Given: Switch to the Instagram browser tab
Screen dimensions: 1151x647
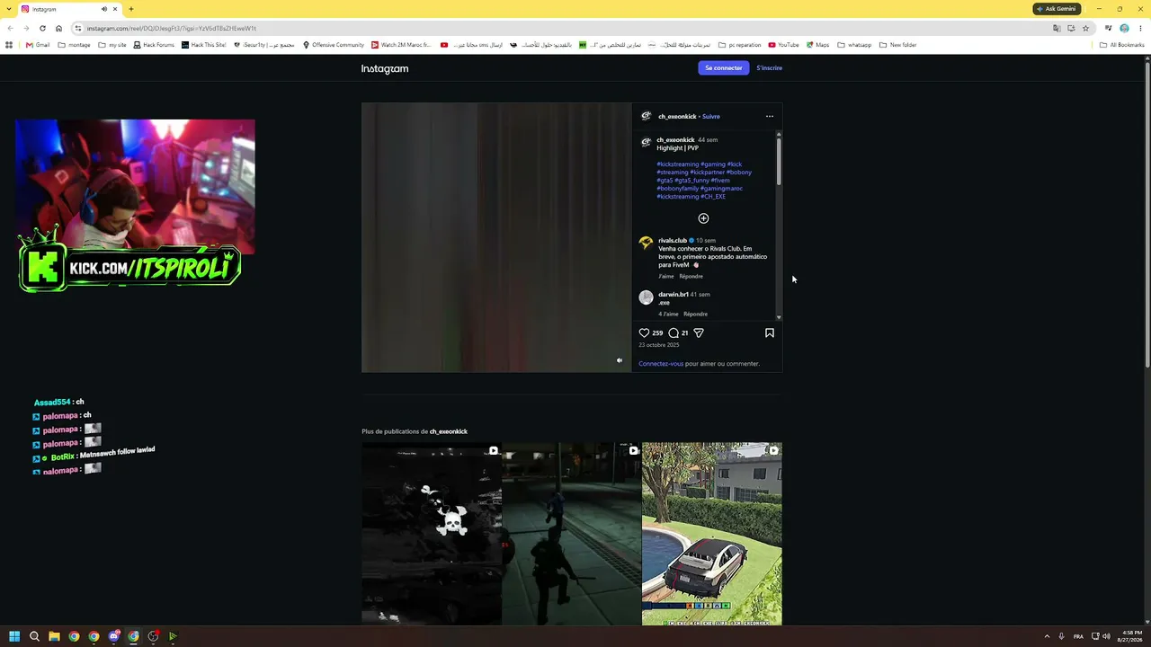Looking at the screenshot, I should click(70, 9).
